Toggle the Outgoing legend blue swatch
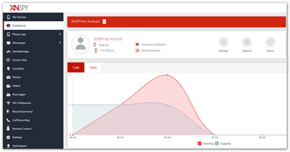This screenshot has width=290, height=152. [217, 144]
